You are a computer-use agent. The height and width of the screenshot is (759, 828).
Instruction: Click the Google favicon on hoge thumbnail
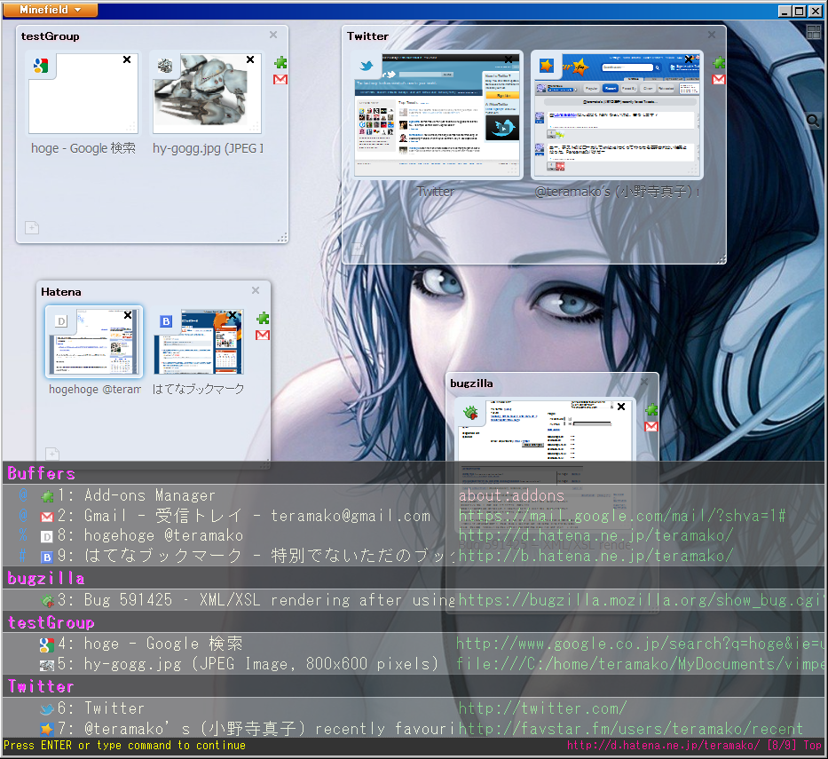[x=41, y=66]
